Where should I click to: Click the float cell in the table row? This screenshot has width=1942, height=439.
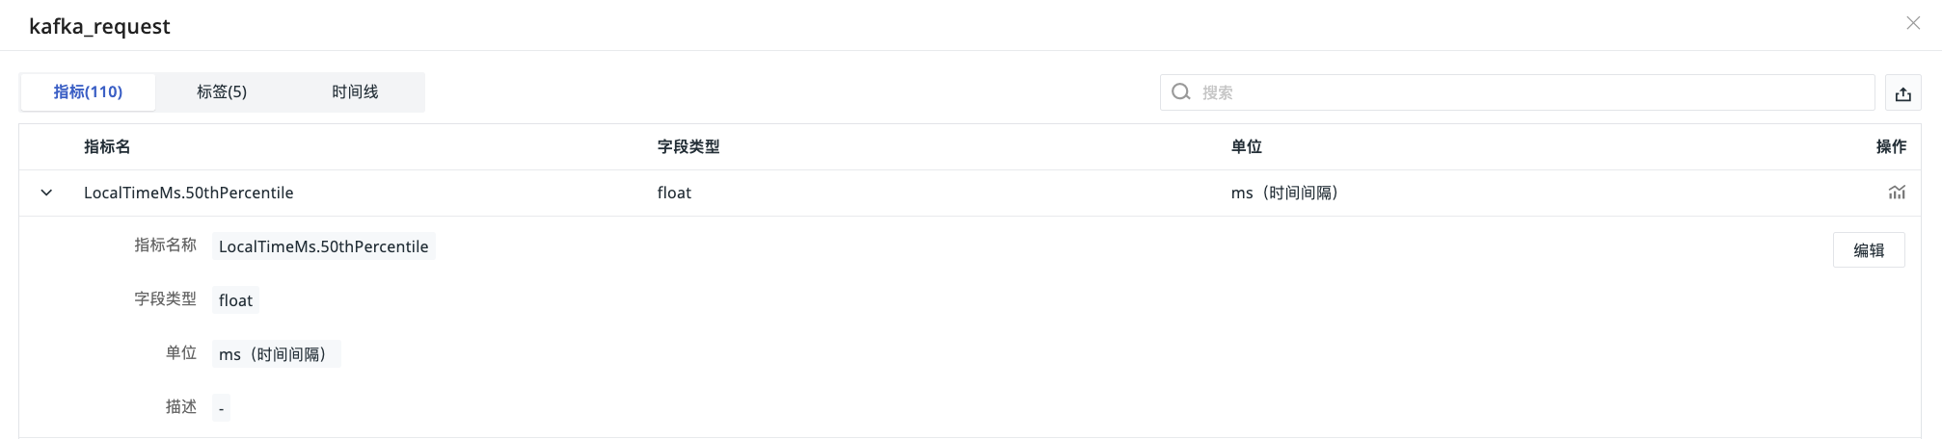pos(674,193)
